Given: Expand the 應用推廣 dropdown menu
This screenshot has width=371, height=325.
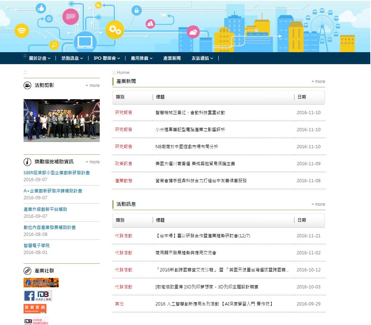Looking at the screenshot, I should 142,58.
